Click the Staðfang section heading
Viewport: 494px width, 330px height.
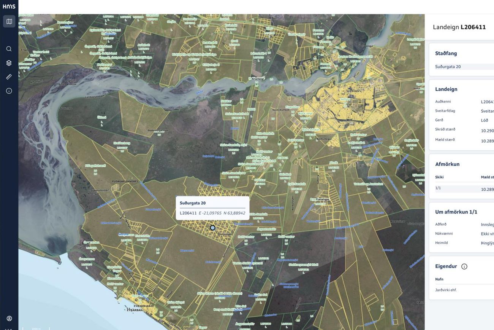pos(446,53)
